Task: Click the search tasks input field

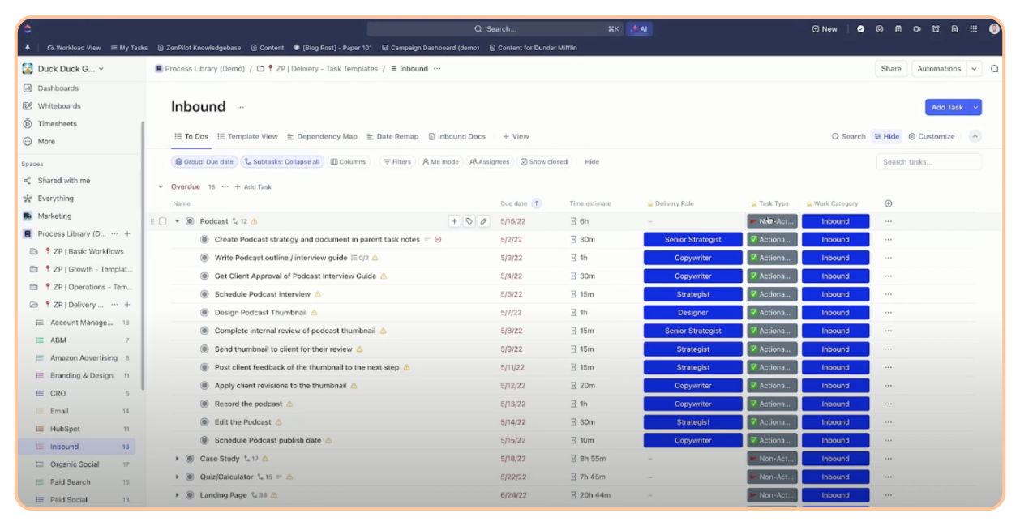Action: [x=929, y=161]
